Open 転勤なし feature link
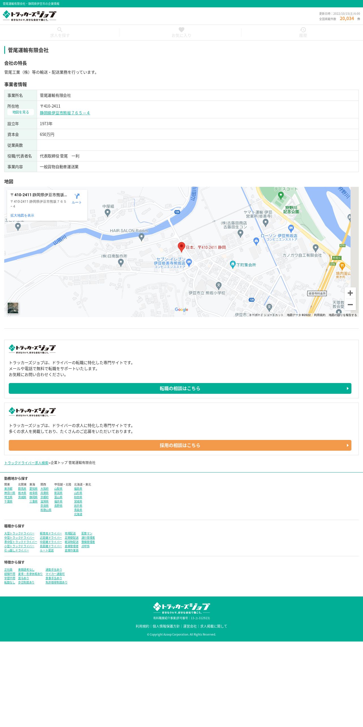Viewport: 363px width, 727px height. pyautogui.click(x=10, y=583)
